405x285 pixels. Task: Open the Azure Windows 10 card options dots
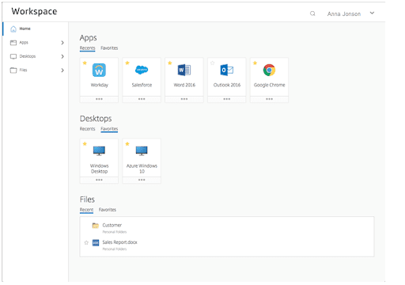click(142, 180)
